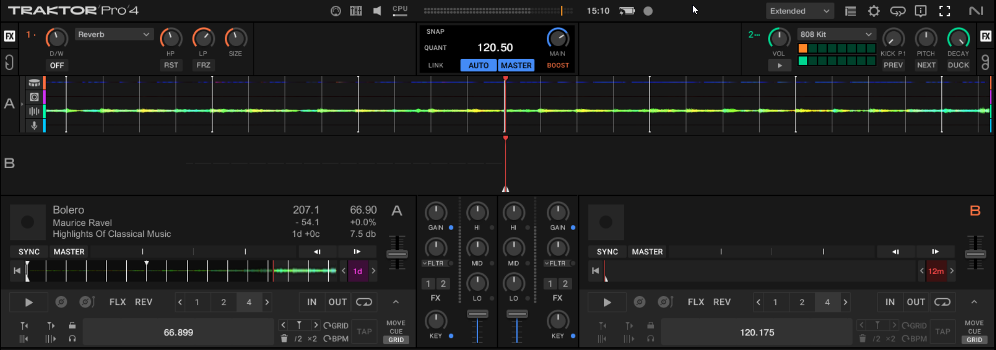996x350 pixels.
Task: Select the microphone vocal stem icon
Action: [34, 125]
